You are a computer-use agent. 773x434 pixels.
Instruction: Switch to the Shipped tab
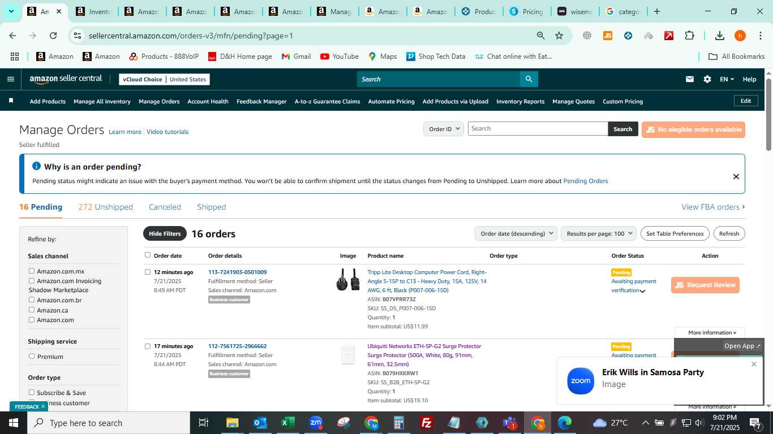pos(212,207)
